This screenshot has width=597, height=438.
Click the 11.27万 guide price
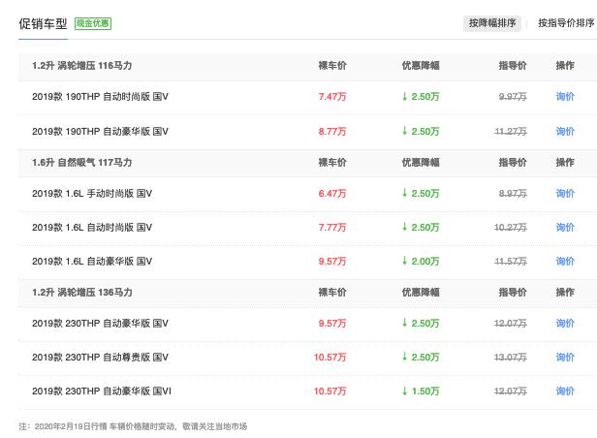pyautogui.click(x=511, y=132)
